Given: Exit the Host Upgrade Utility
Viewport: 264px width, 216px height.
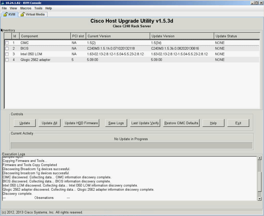Looking at the screenshot, I should point(238,123).
